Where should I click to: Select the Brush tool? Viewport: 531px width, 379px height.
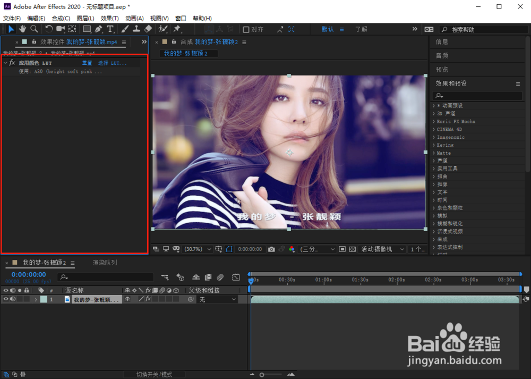click(x=125, y=29)
